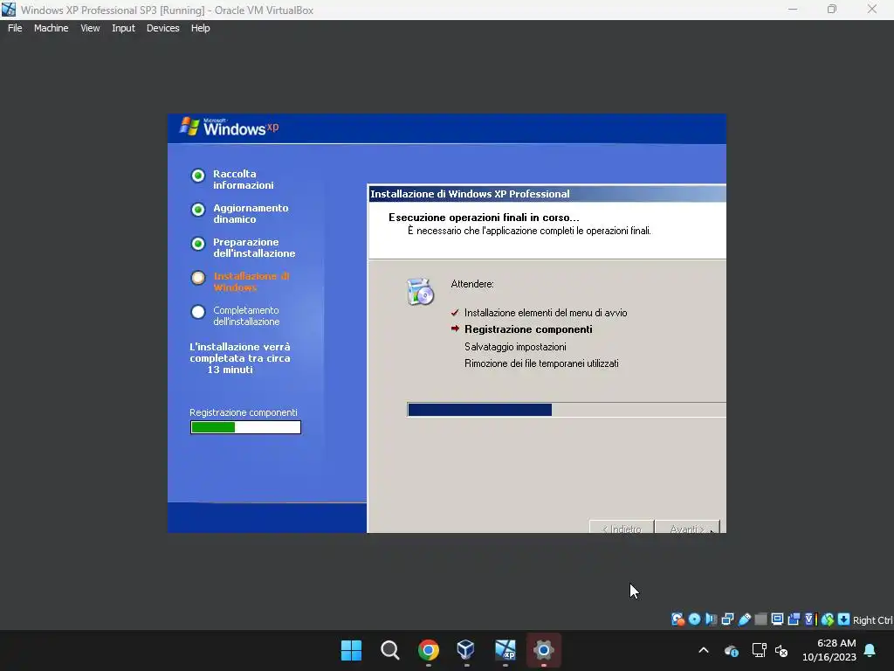Open the Input menu

pos(123,28)
